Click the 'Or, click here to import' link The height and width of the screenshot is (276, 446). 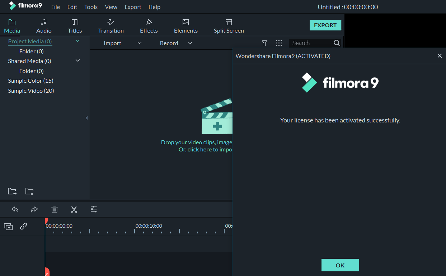206,150
